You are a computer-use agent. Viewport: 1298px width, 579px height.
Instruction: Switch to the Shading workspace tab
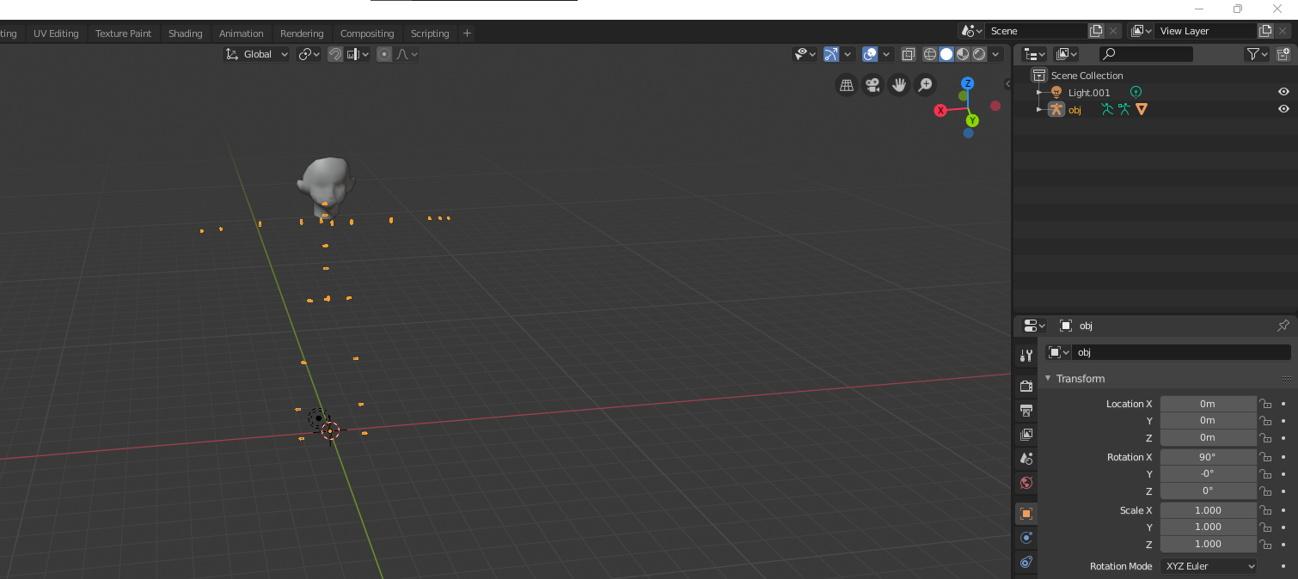[x=185, y=33]
